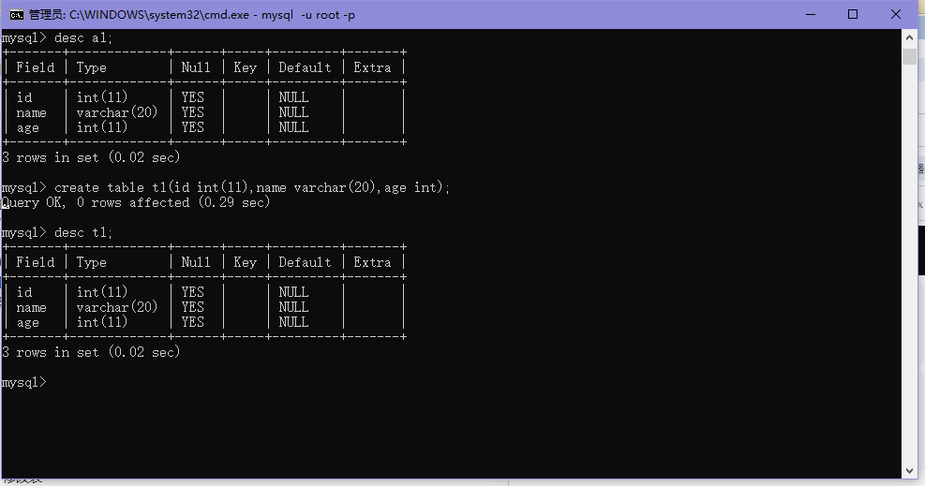Click 'Key' header in t1 table
Viewport: 925px width, 486px height.
[246, 262]
